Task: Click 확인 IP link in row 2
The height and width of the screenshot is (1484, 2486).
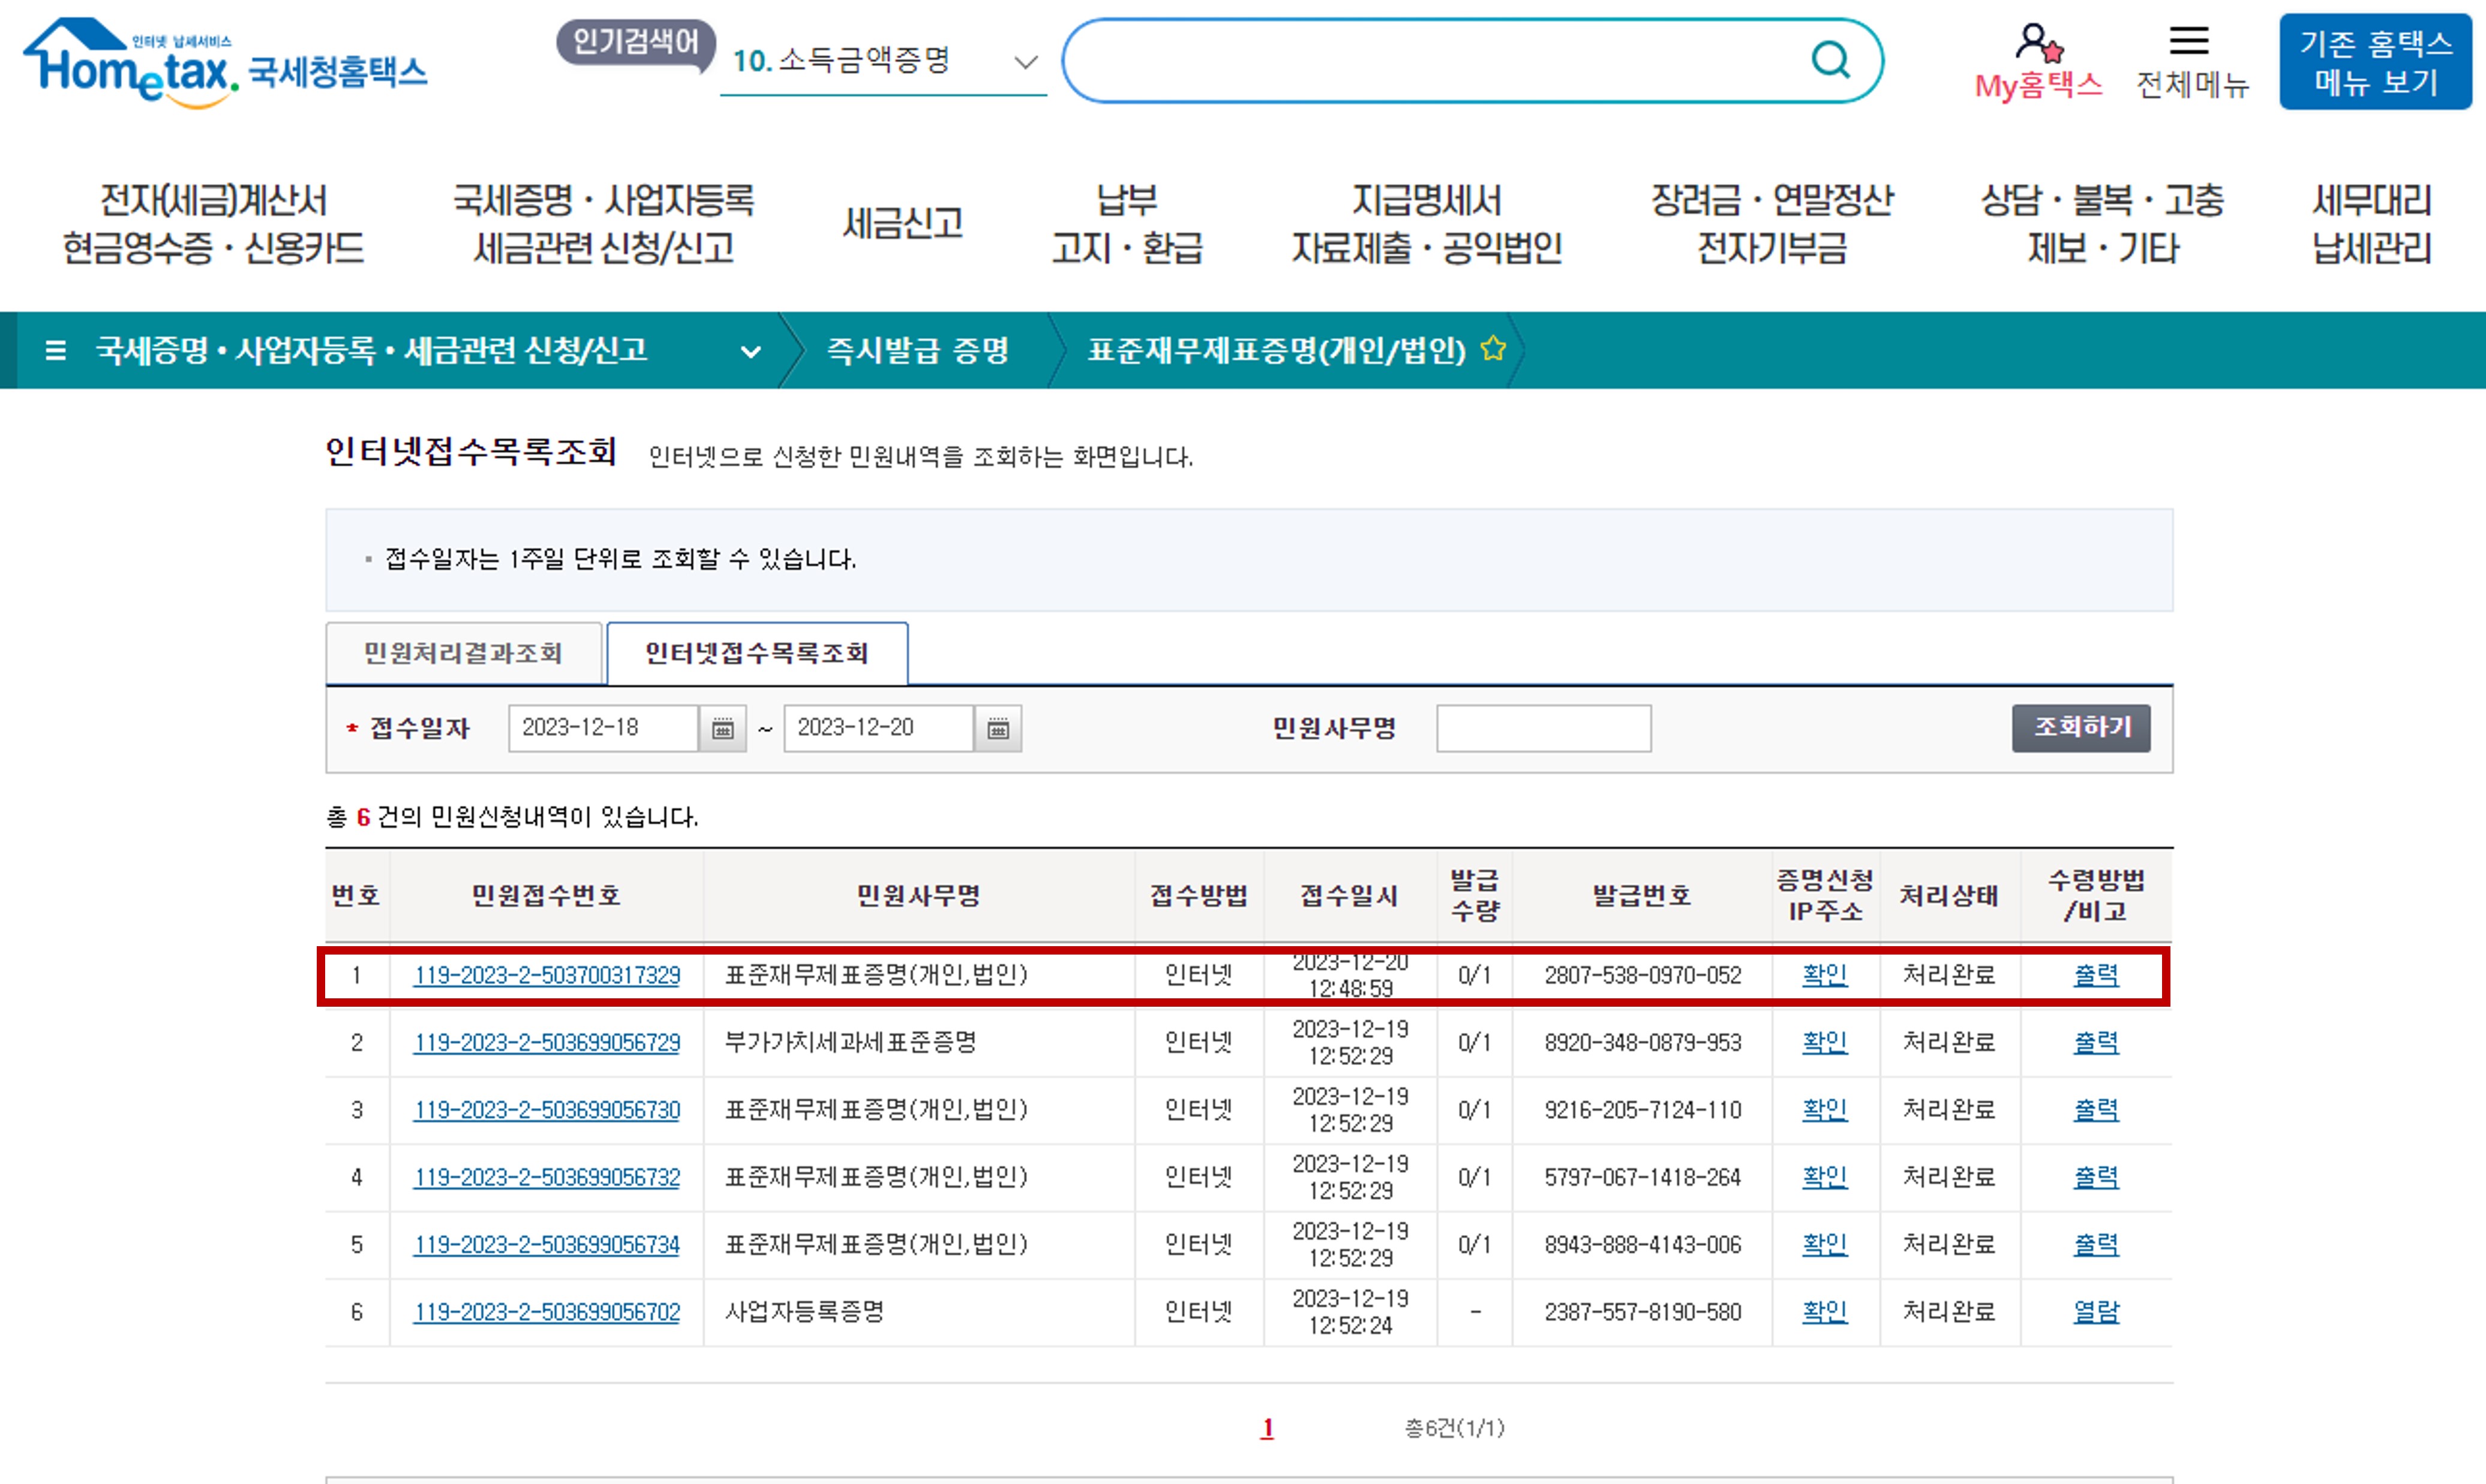Action: (x=1824, y=1042)
